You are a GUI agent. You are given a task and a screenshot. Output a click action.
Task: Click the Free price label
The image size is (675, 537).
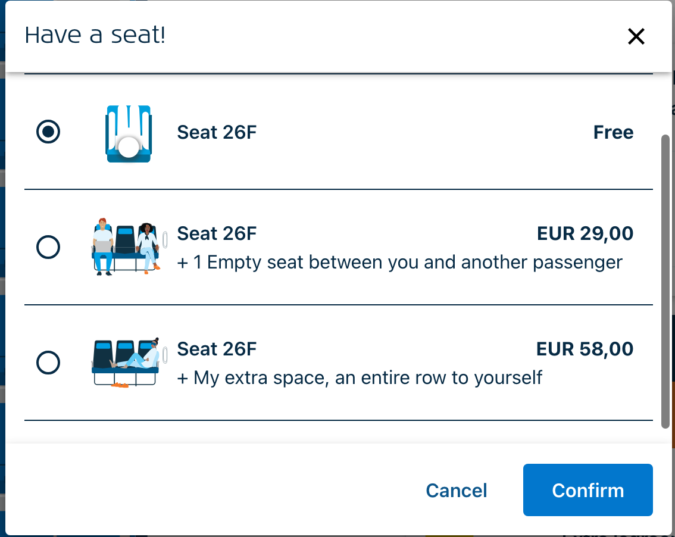(x=613, y=132)
